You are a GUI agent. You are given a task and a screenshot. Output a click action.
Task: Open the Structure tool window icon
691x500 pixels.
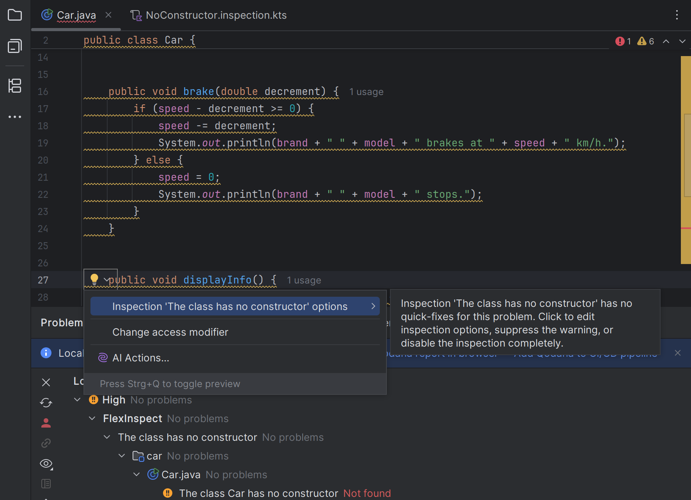[15, 86]
